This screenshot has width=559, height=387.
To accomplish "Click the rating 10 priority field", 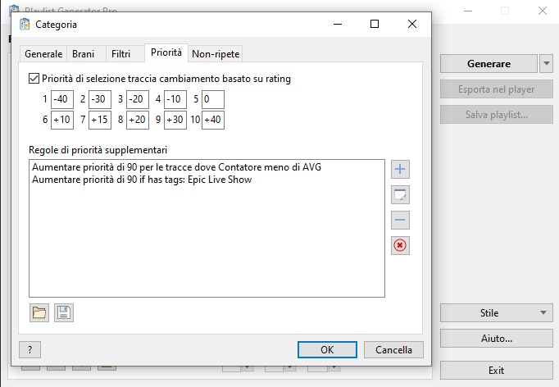I will [212, 120].
